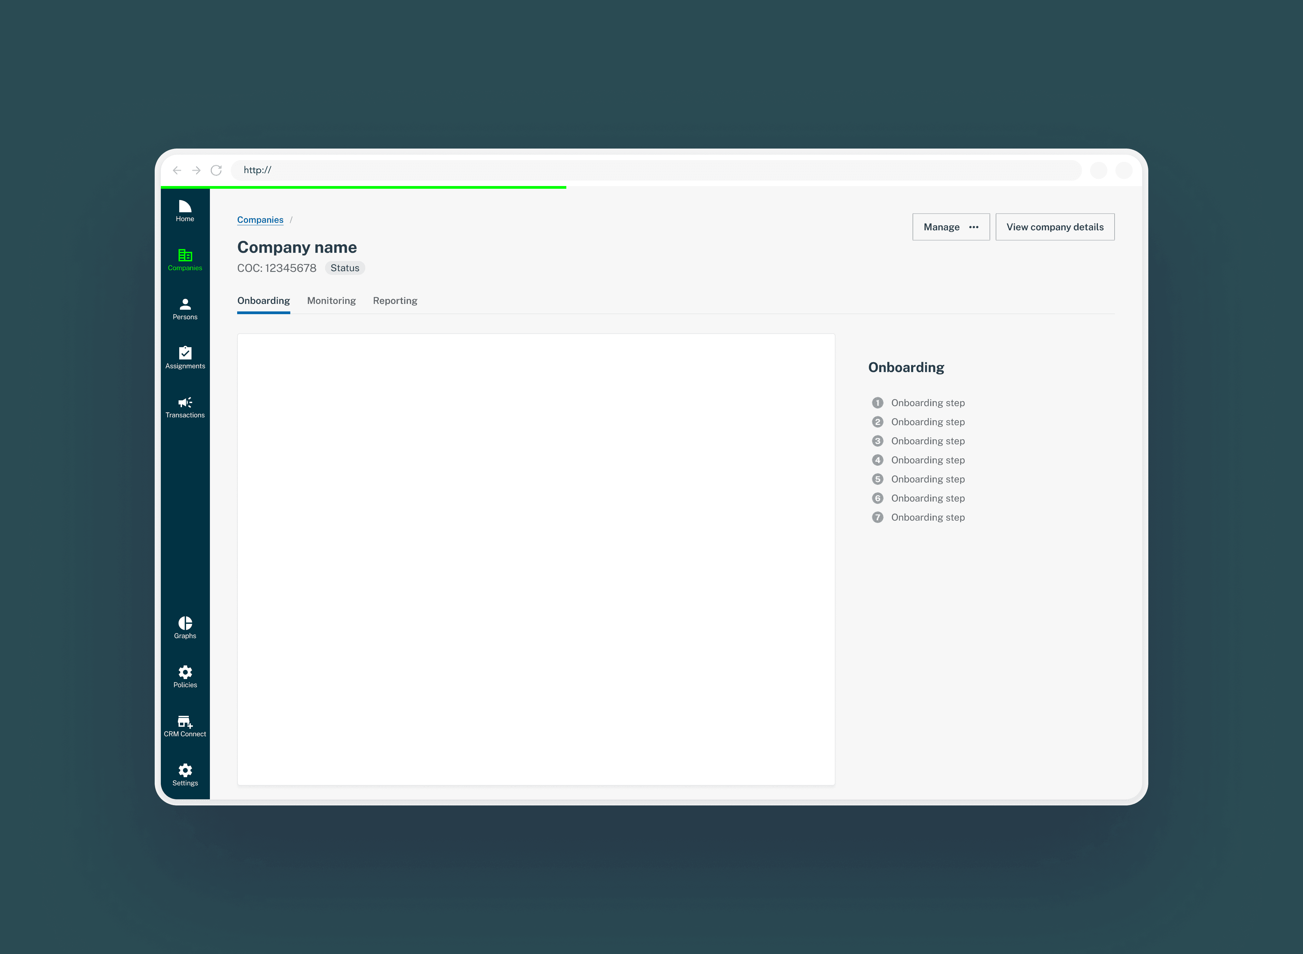Select onboarding step number 1
This screenshot has width=1303, height=954.
tap(927, 403)
